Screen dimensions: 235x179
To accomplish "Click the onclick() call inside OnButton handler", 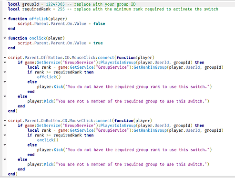I will point(48,140).
